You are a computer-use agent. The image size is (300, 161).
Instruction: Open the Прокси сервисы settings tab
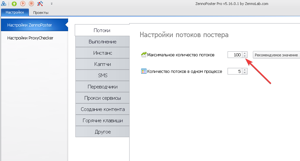(x=102, y=98)
